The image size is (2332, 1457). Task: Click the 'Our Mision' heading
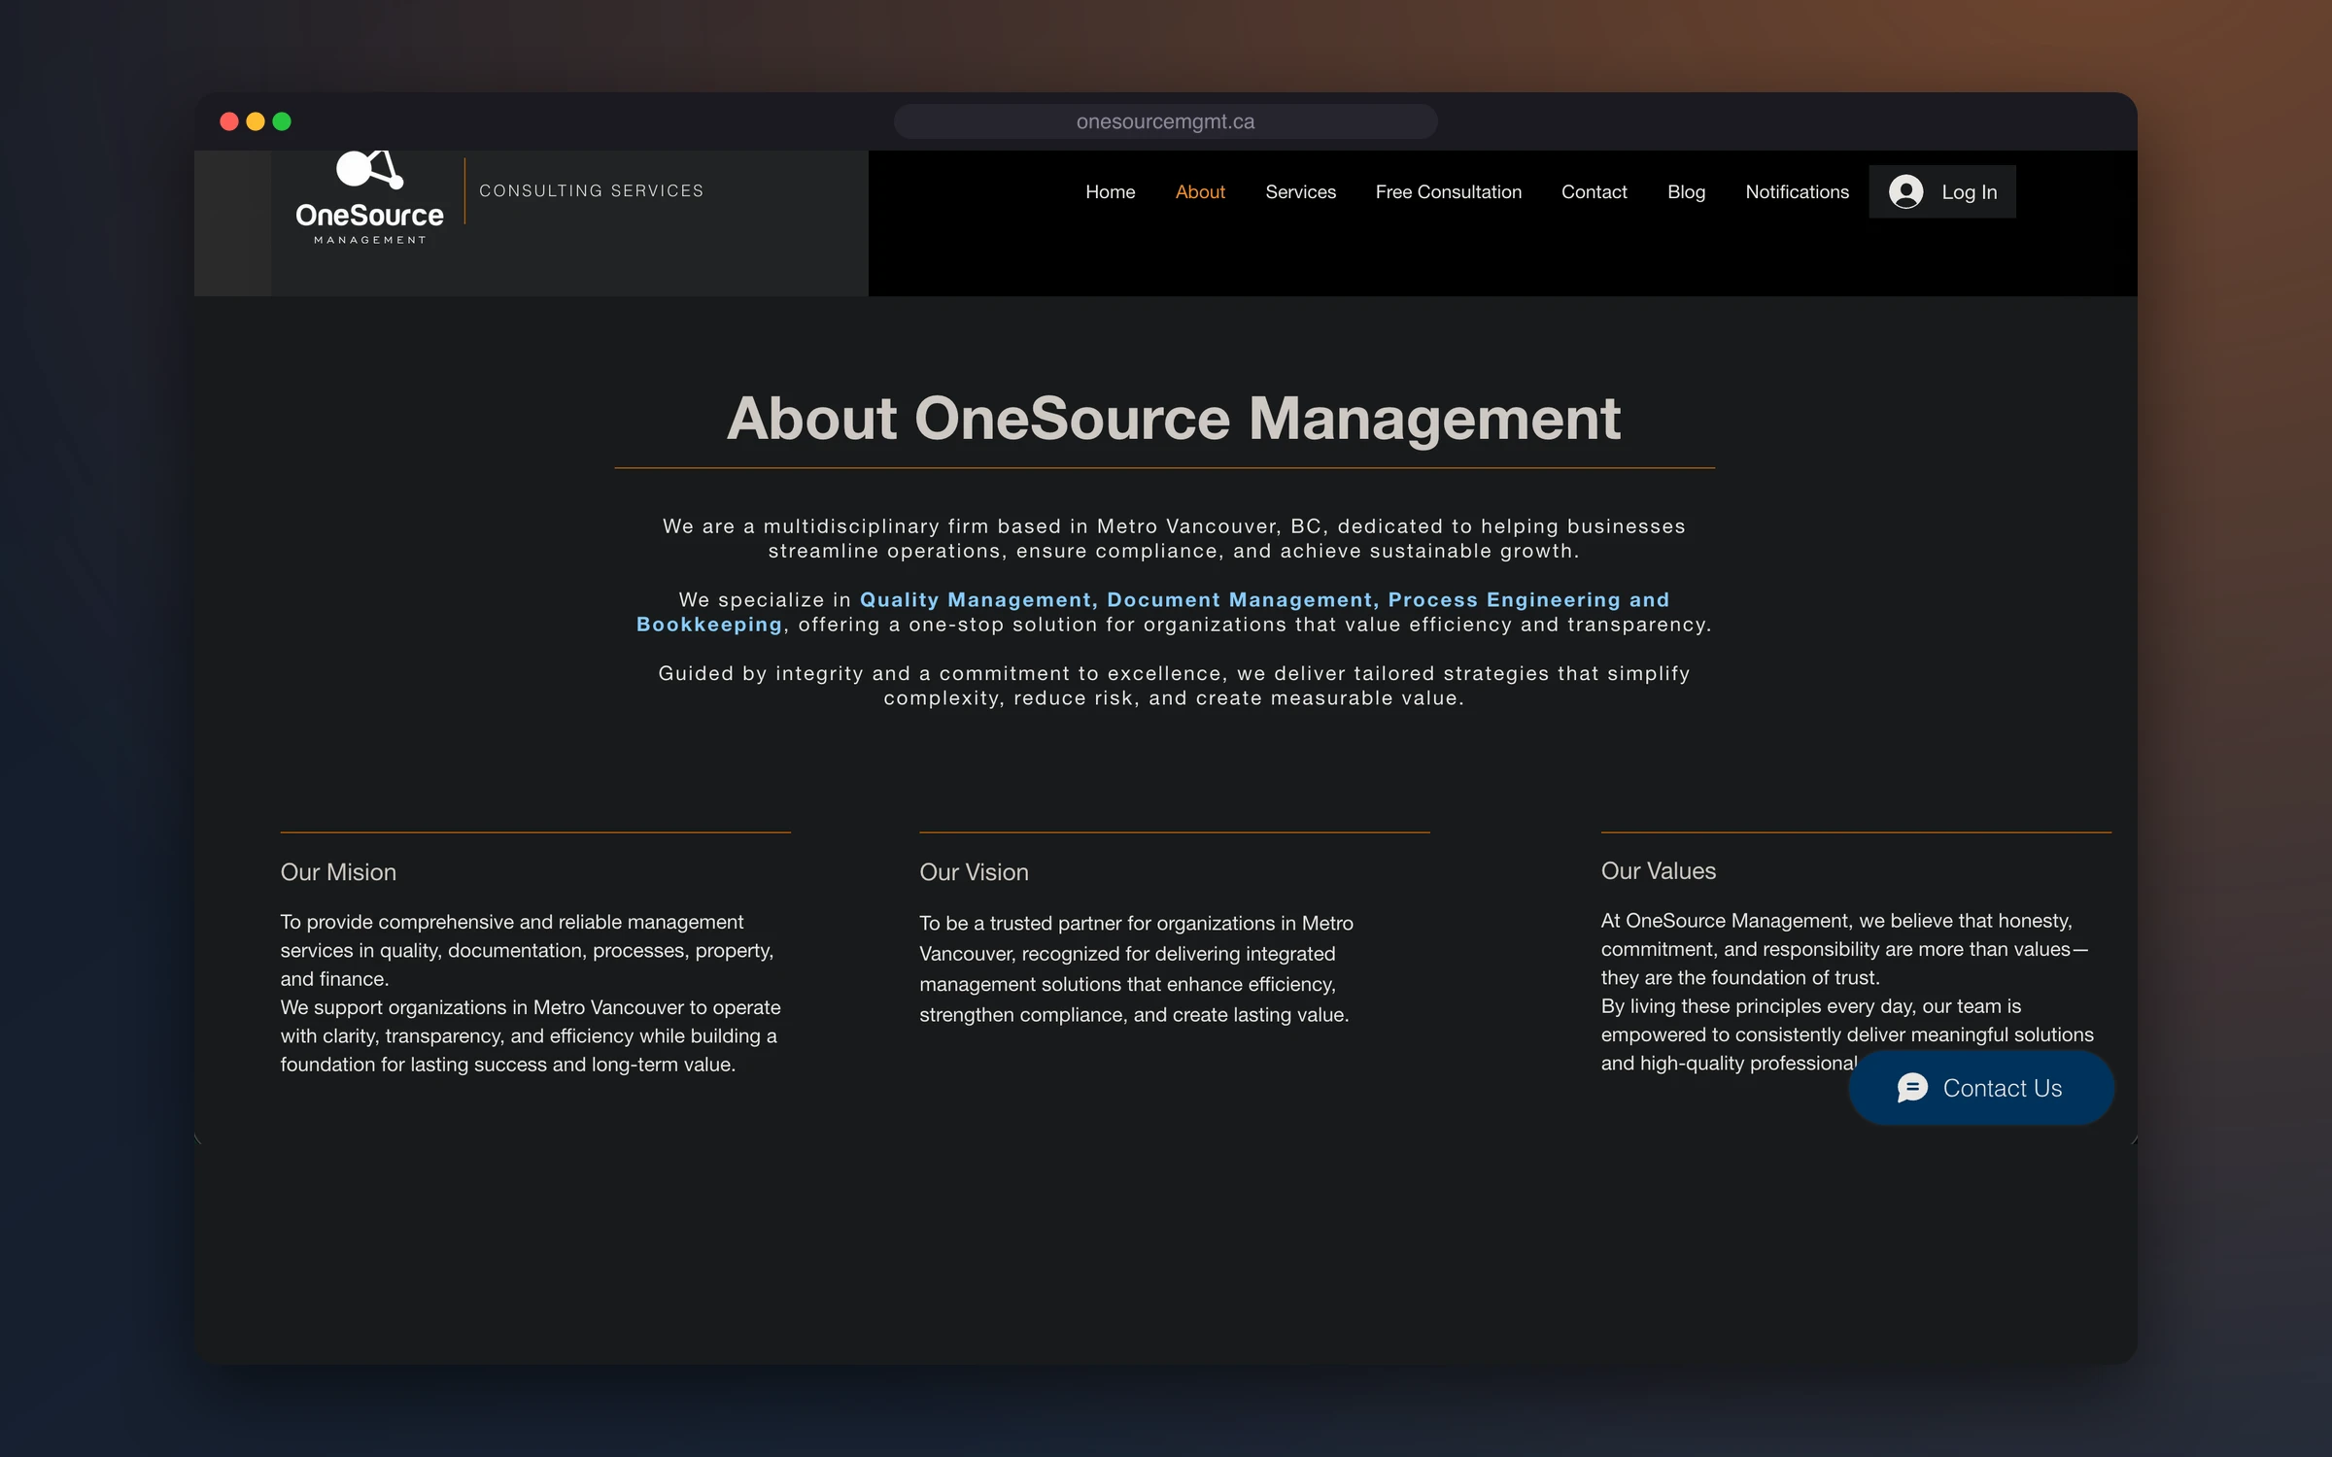tap(338, 872)
